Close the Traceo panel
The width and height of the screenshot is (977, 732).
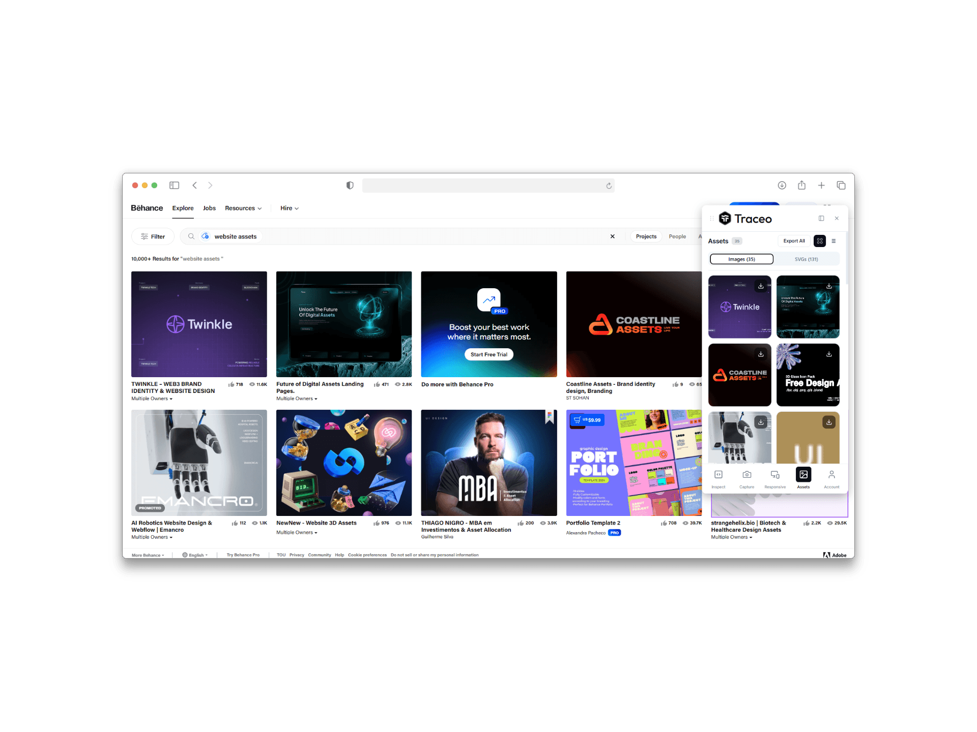tap(837, 219)
